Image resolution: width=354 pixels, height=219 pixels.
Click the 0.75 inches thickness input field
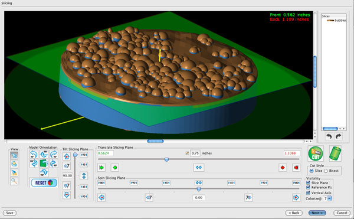(195, 153)
